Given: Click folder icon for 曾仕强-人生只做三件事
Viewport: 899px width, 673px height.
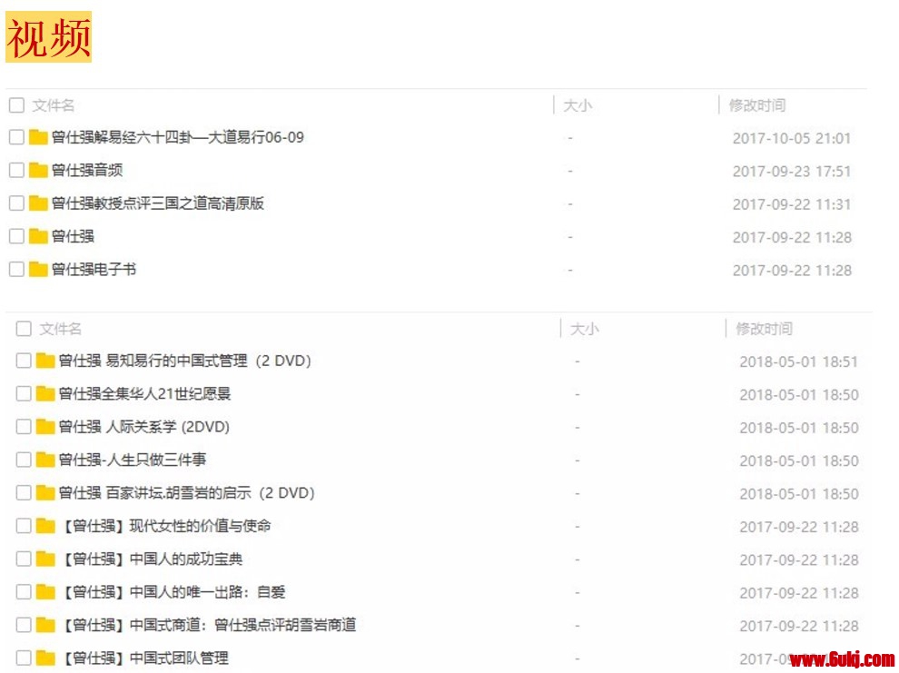Looking at the screenshot, I should coord(44,460).
